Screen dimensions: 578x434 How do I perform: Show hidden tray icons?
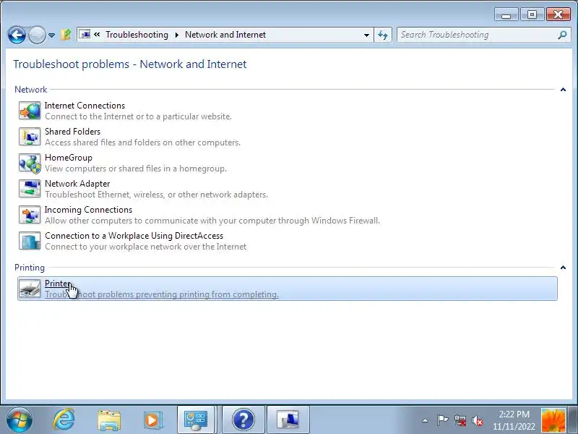[x=425, y=420]
